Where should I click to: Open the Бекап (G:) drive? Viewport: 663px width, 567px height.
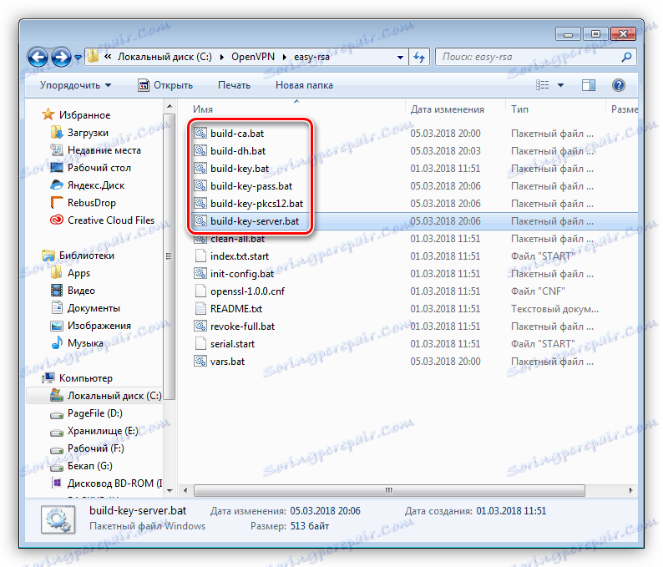(89, 466)
